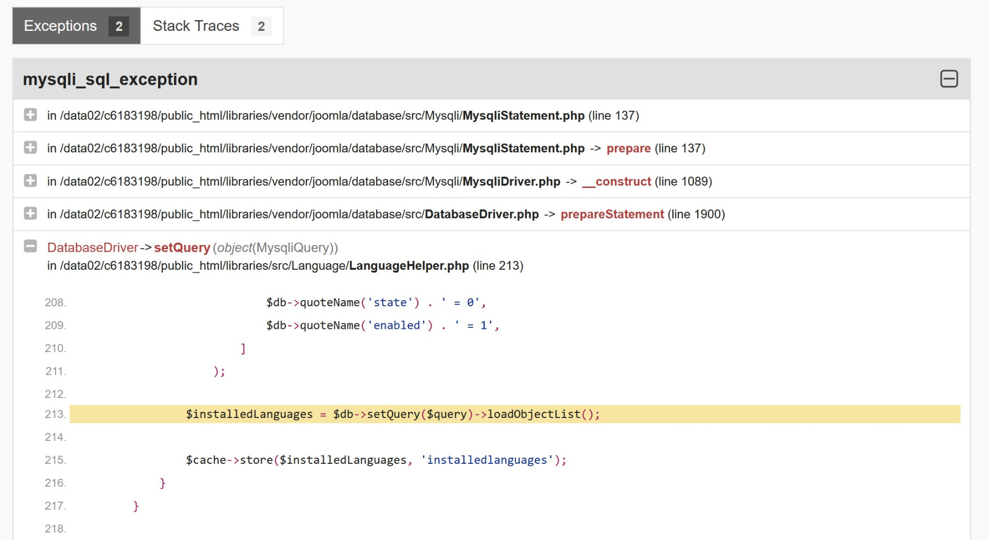Image resolution: width=989 pixels, height=540 pixels.
Task: Expand the MysqliStatement.php prepare trace
Action: click(30, 148)
